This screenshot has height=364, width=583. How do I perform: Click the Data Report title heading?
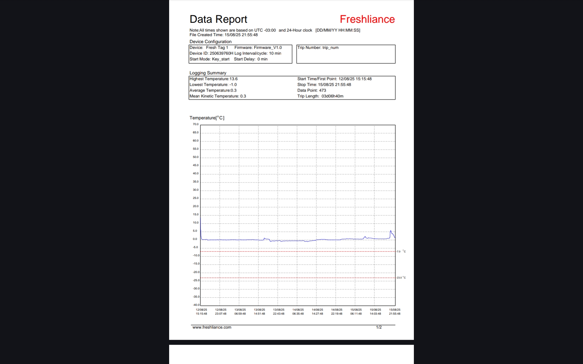coord(218,19)
